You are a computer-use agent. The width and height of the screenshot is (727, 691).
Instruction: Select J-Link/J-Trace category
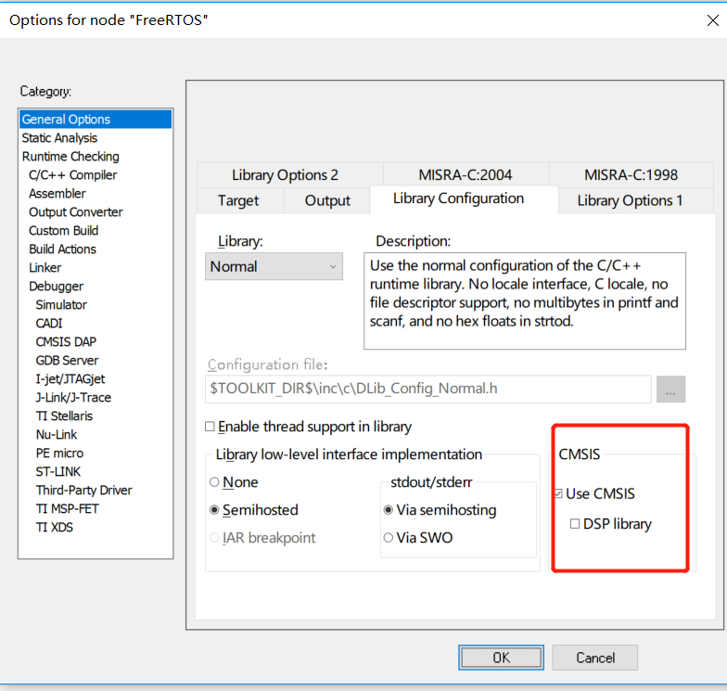(x=73, y=397)
